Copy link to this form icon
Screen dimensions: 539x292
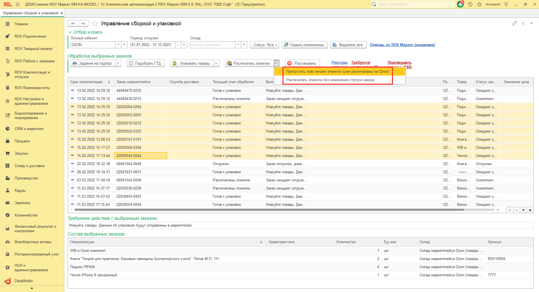pyautogui.click(x=515, y=23)
